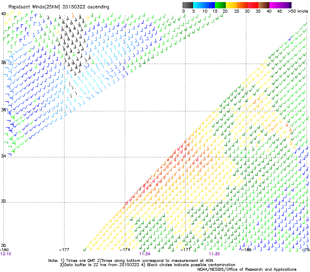Click the '25' label under the color bar
This screenshot has height=272, width=310.
[237, 11]
